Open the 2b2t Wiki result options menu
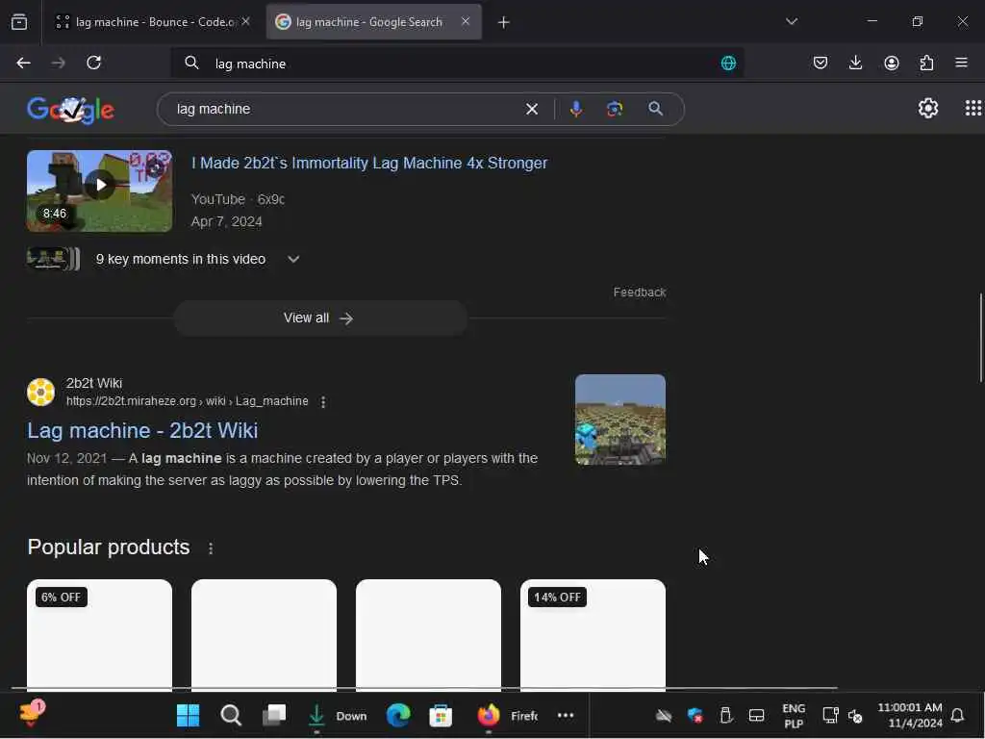The width and height of the screenshot is (985, 739). click(323, 401)
